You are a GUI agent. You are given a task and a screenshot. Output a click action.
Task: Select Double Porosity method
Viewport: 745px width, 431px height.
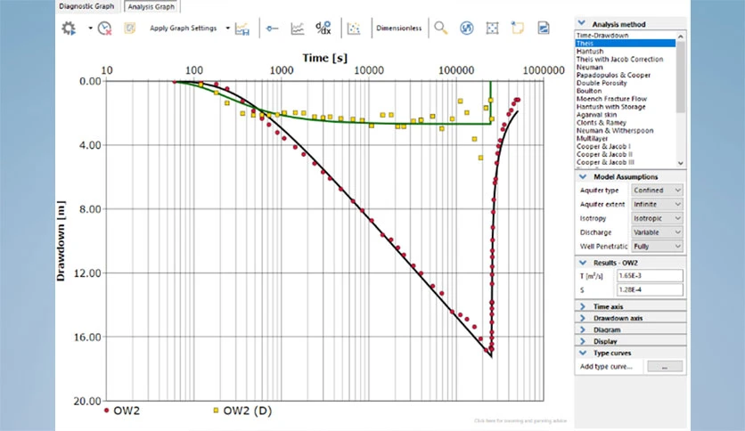pos(601,83)
